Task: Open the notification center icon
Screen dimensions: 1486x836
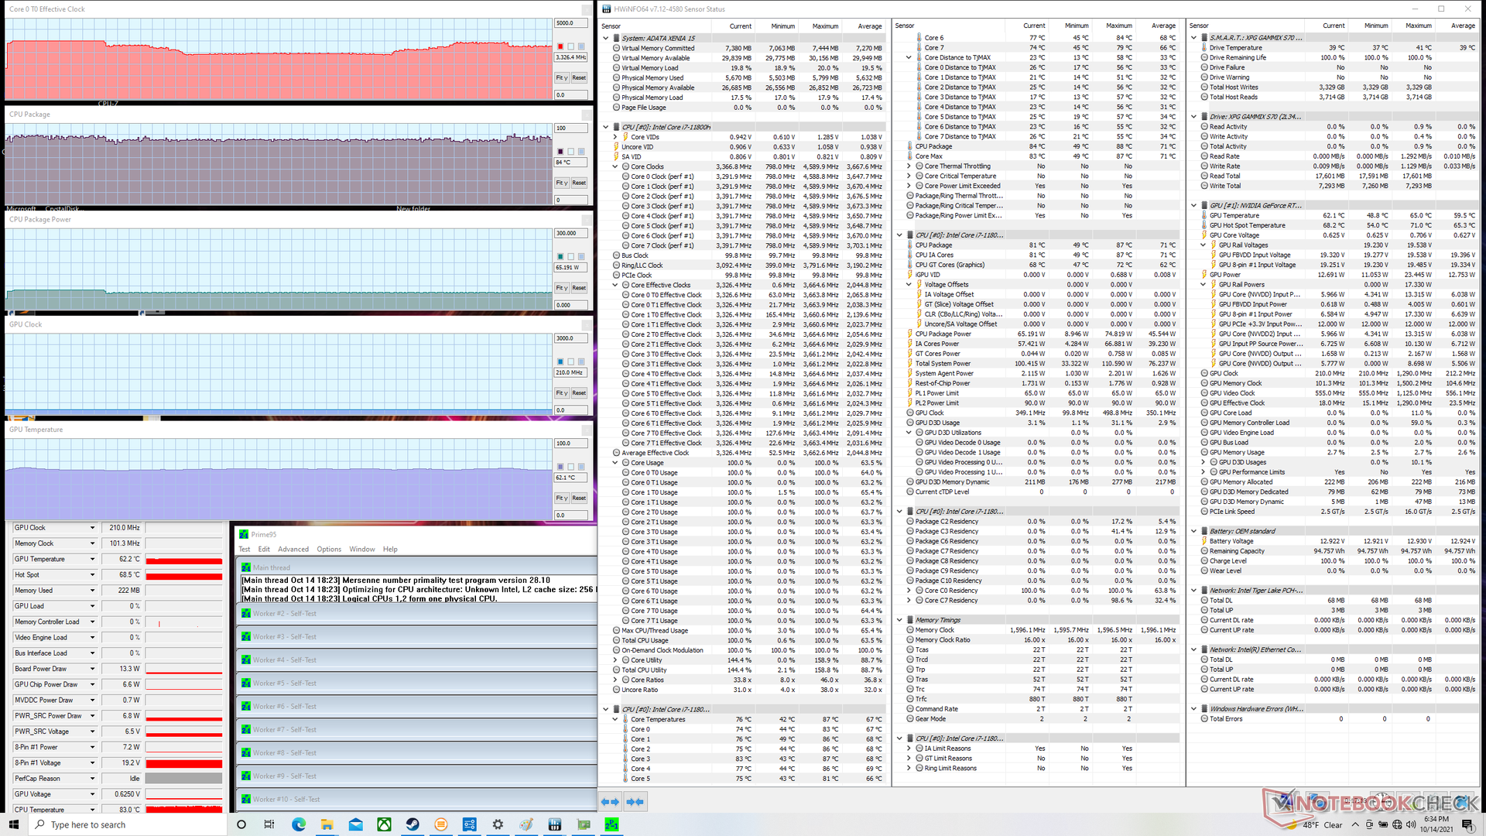Action: click(x=1468, y=824)
